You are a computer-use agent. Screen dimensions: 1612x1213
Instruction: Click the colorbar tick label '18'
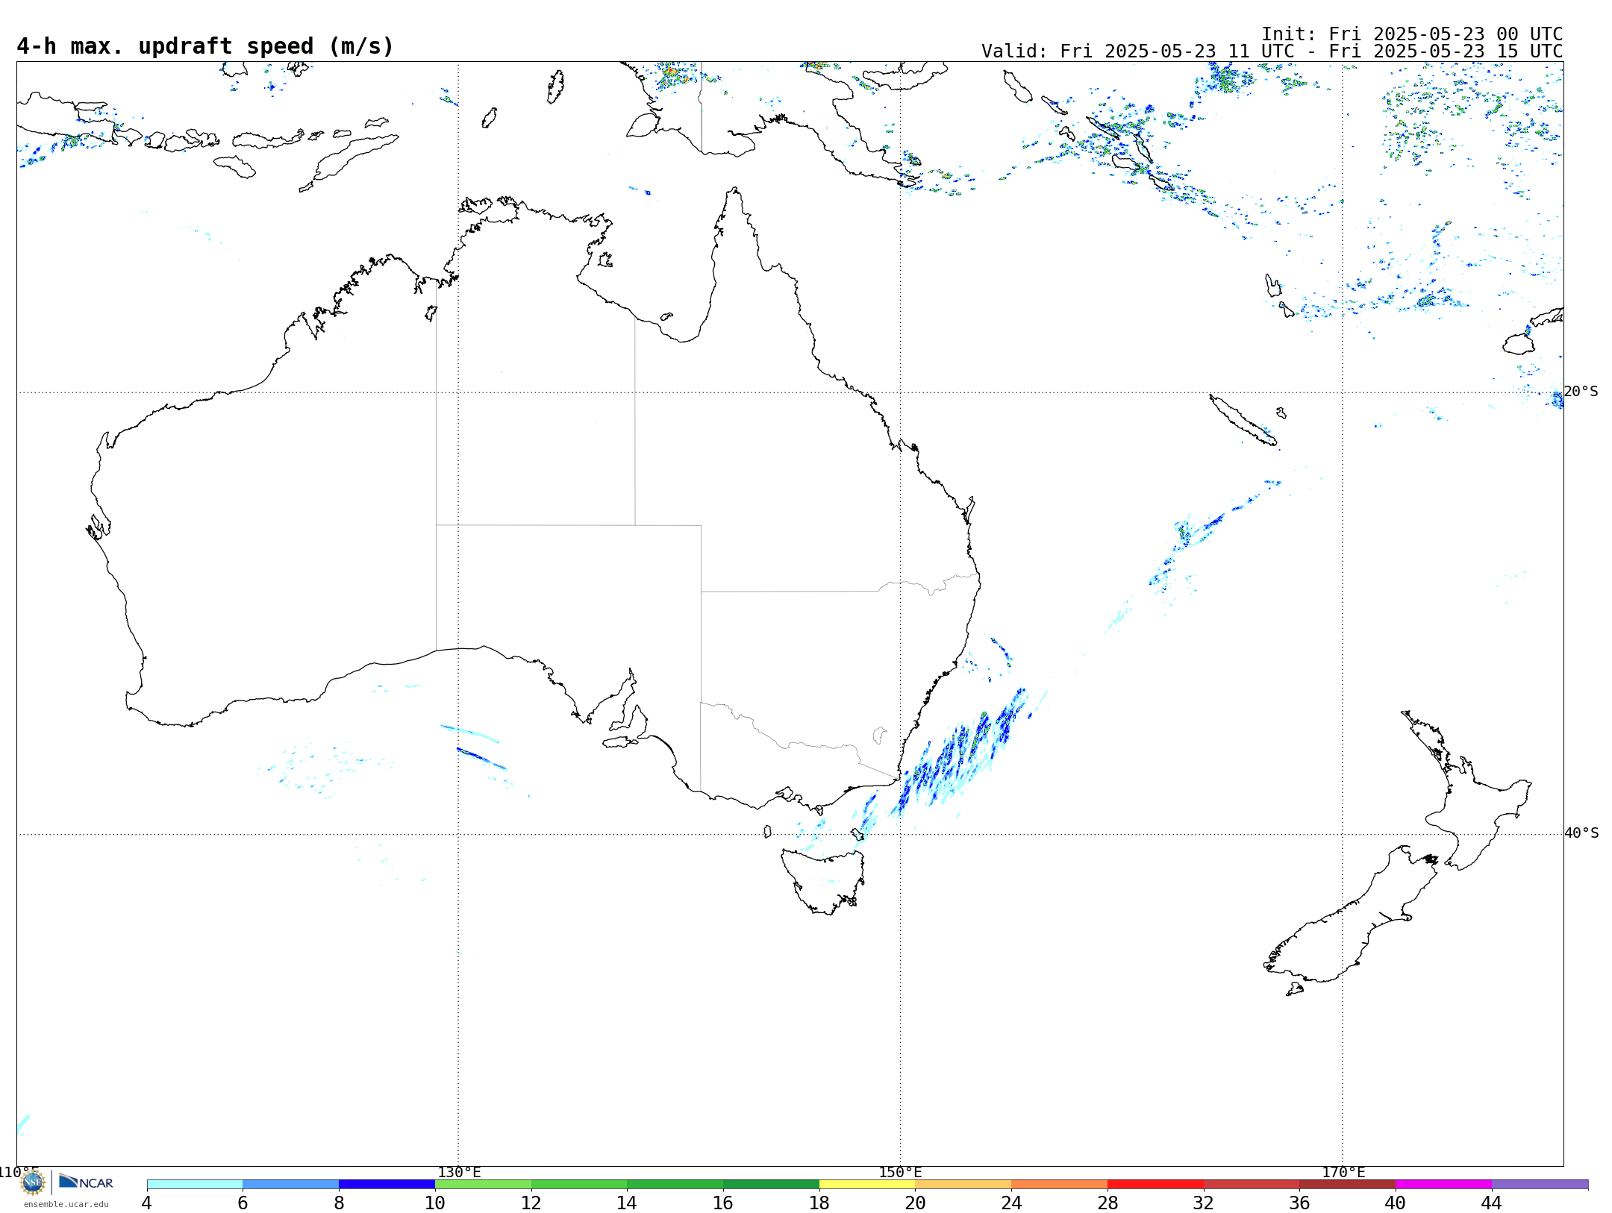pos(819,1203)
